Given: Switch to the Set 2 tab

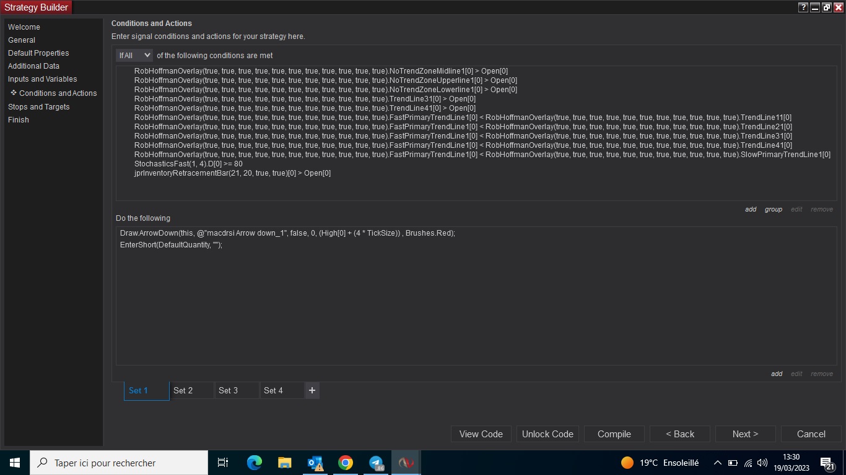Looking at the screenshot, I should point(192,391).
